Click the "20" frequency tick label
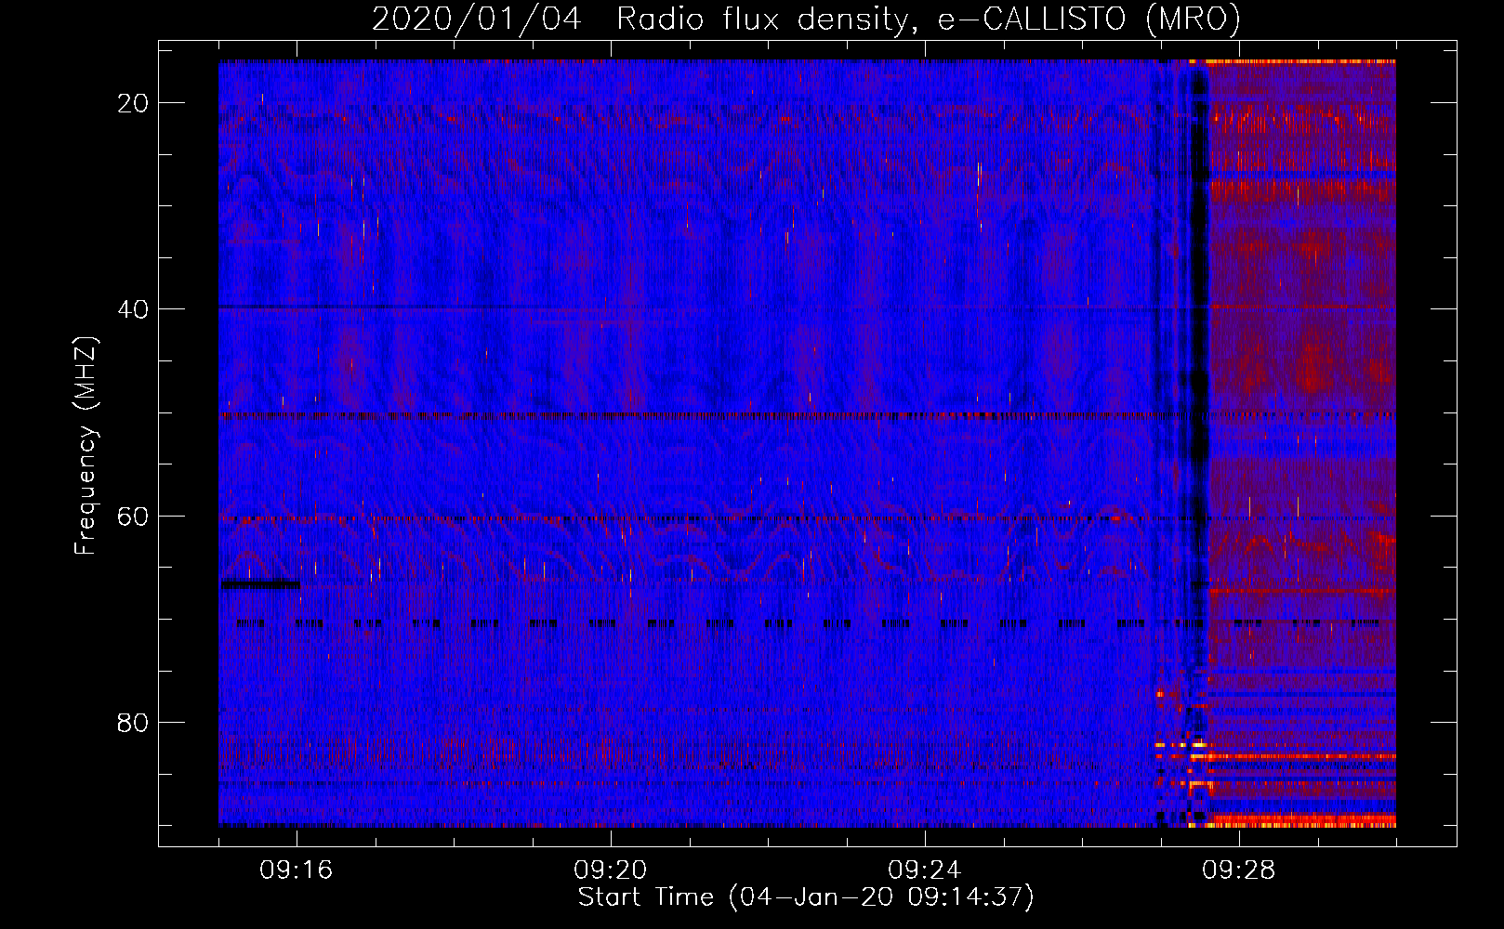 134,103
